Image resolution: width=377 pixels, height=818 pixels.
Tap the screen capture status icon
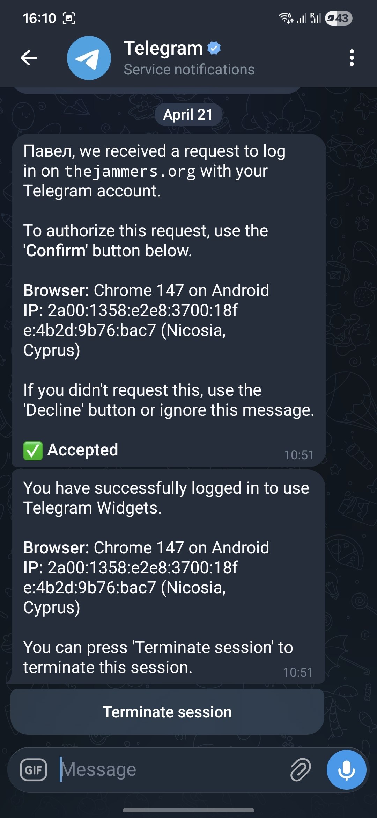(x=69, y=18)
